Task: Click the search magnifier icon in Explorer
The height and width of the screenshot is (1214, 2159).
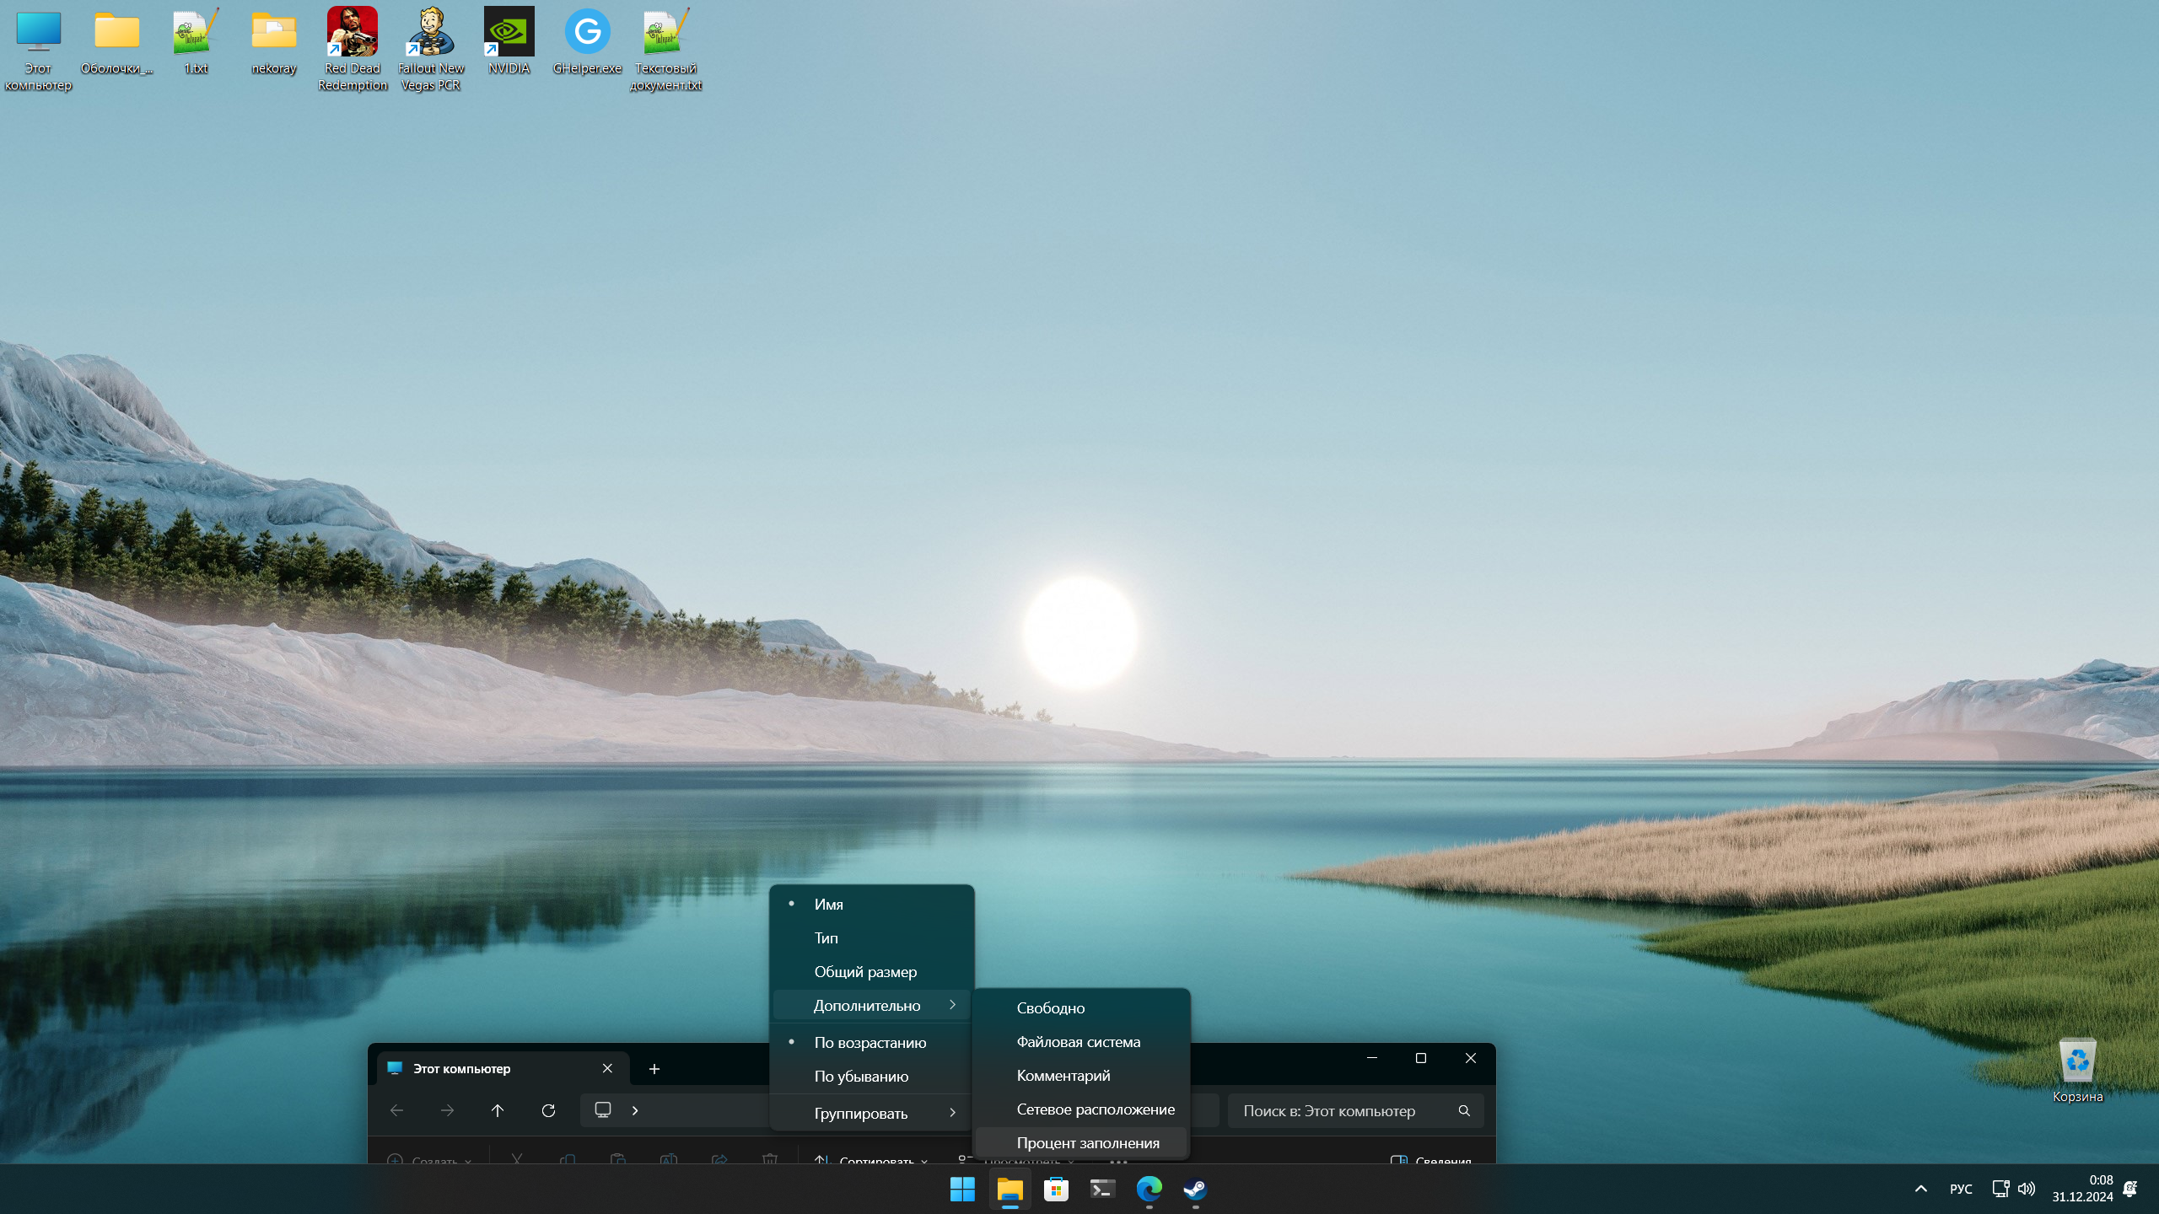Action: coord(1464,1111)
